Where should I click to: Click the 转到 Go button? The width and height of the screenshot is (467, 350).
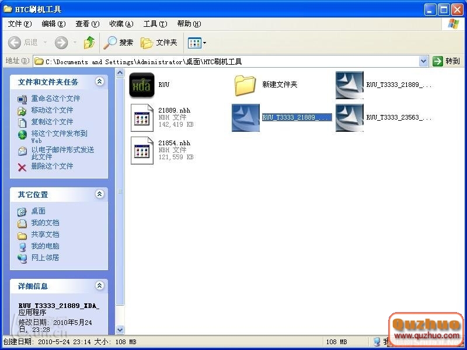[446, 61]
